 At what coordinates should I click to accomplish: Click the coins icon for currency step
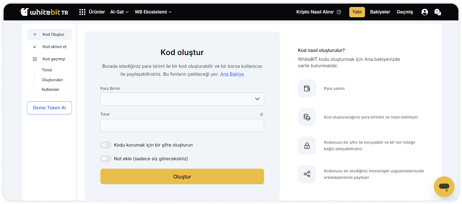(x=307, y=117)
